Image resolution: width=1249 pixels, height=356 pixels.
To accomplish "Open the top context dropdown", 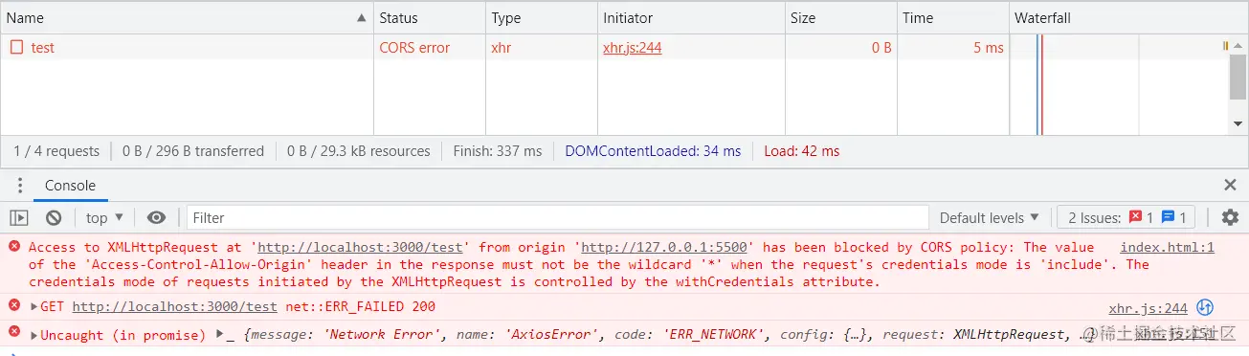I will click(x=104, y=217).
